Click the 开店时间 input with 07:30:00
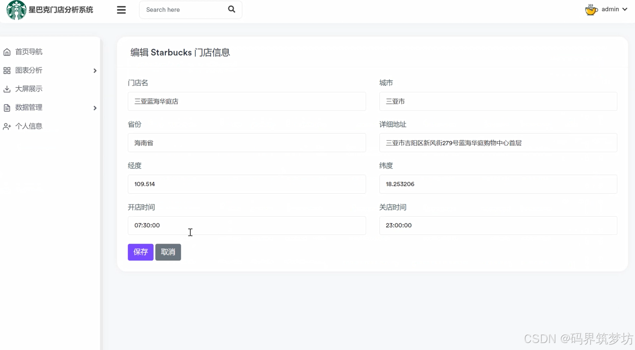 [x=247, y=226]
